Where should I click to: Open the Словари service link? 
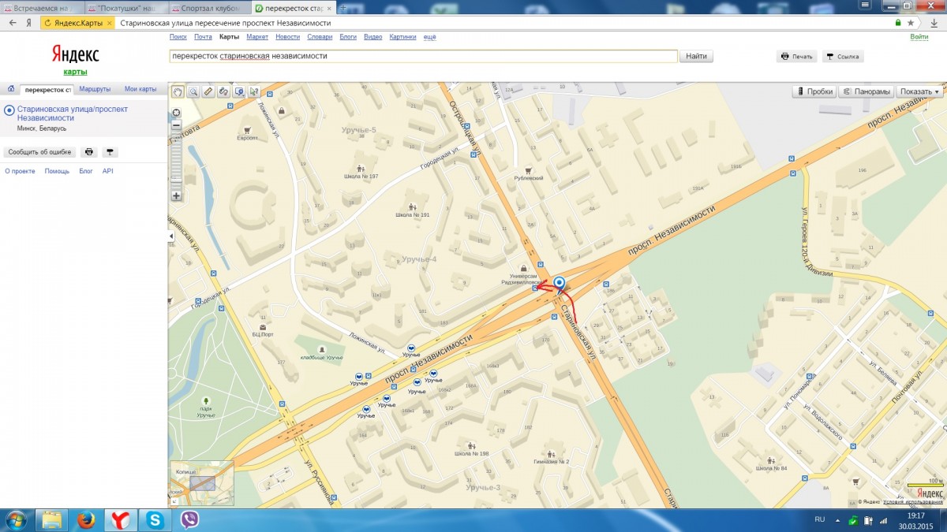(320, 37)
